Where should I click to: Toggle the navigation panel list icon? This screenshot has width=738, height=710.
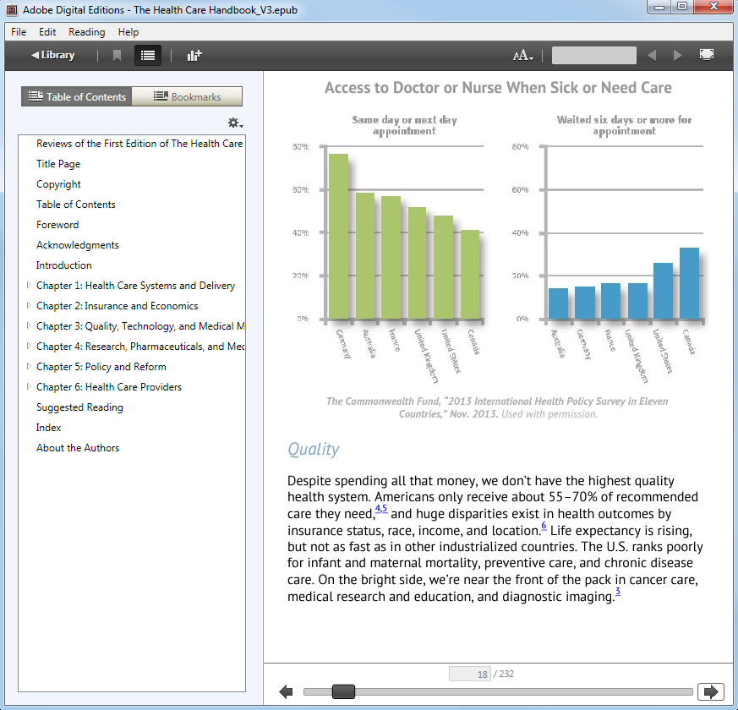click(x=148, y=56)
